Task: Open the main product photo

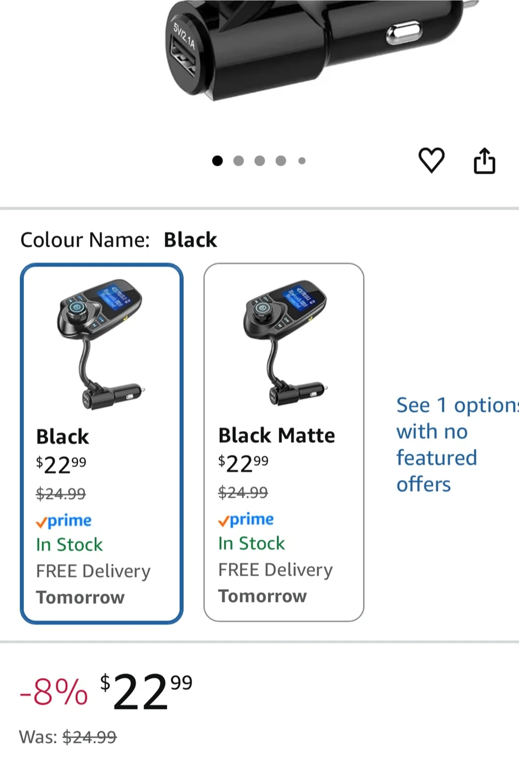Action: pos(317,51)
